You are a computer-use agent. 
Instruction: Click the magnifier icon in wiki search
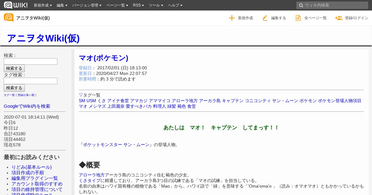coord(301,5)
